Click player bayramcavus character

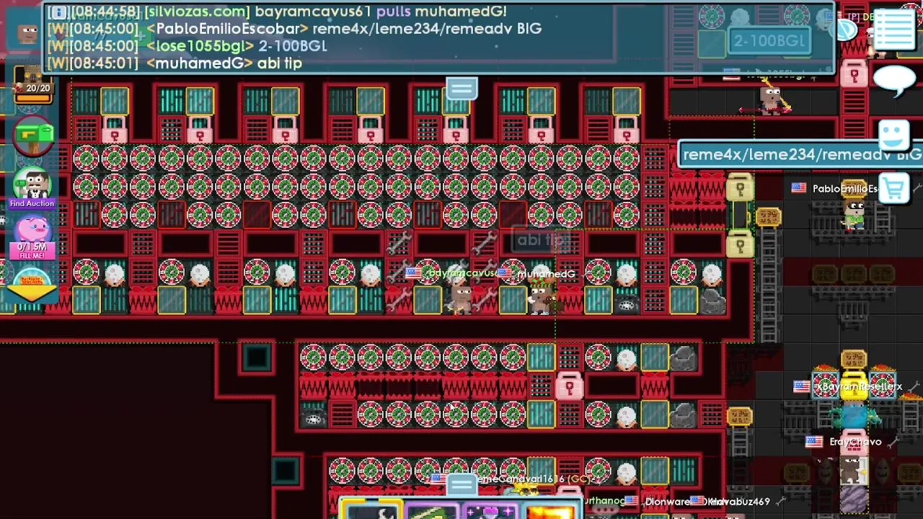click(x=461, y=298)
